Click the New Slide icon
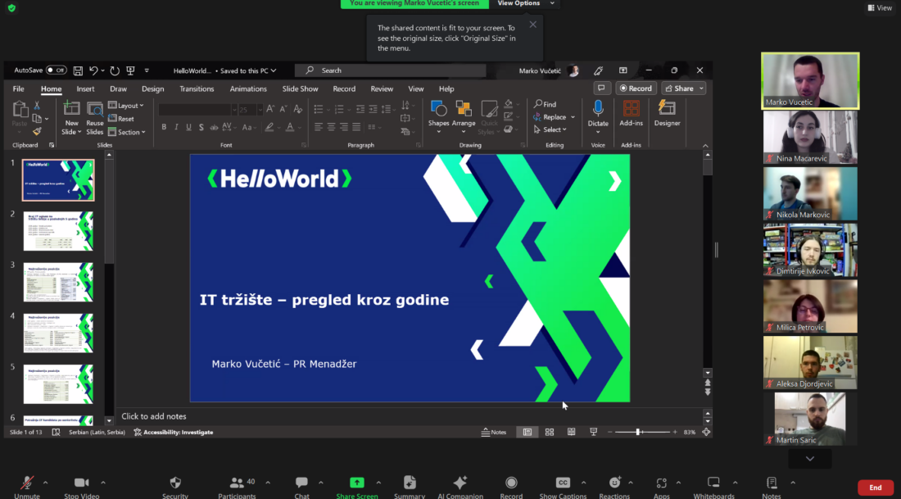The image size is (901, 499). tap(72, 109)
